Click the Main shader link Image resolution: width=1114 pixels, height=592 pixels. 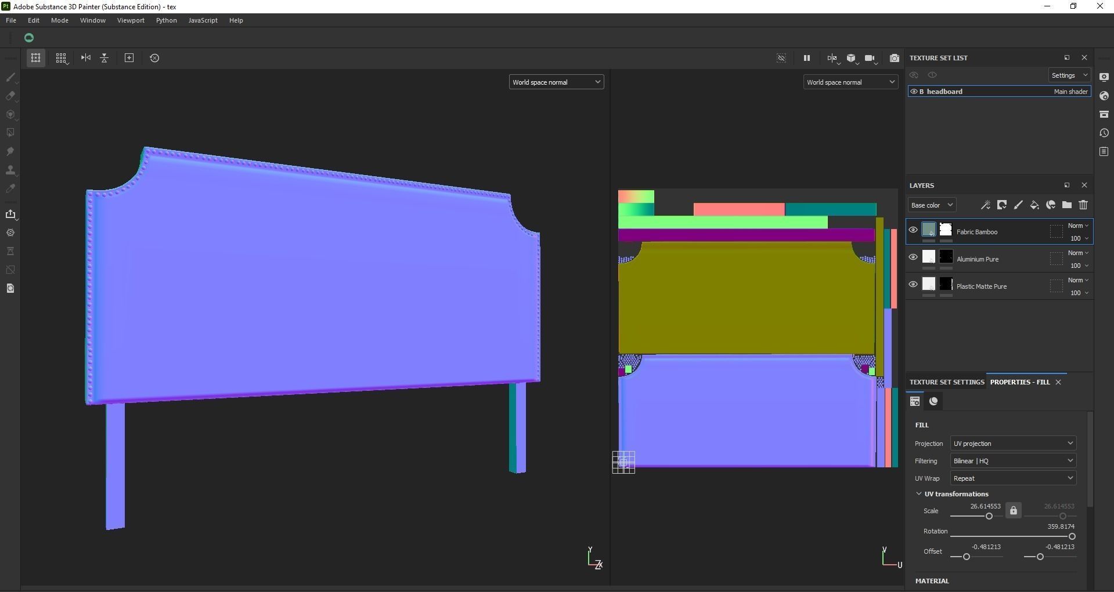[x=1071, y=92]
